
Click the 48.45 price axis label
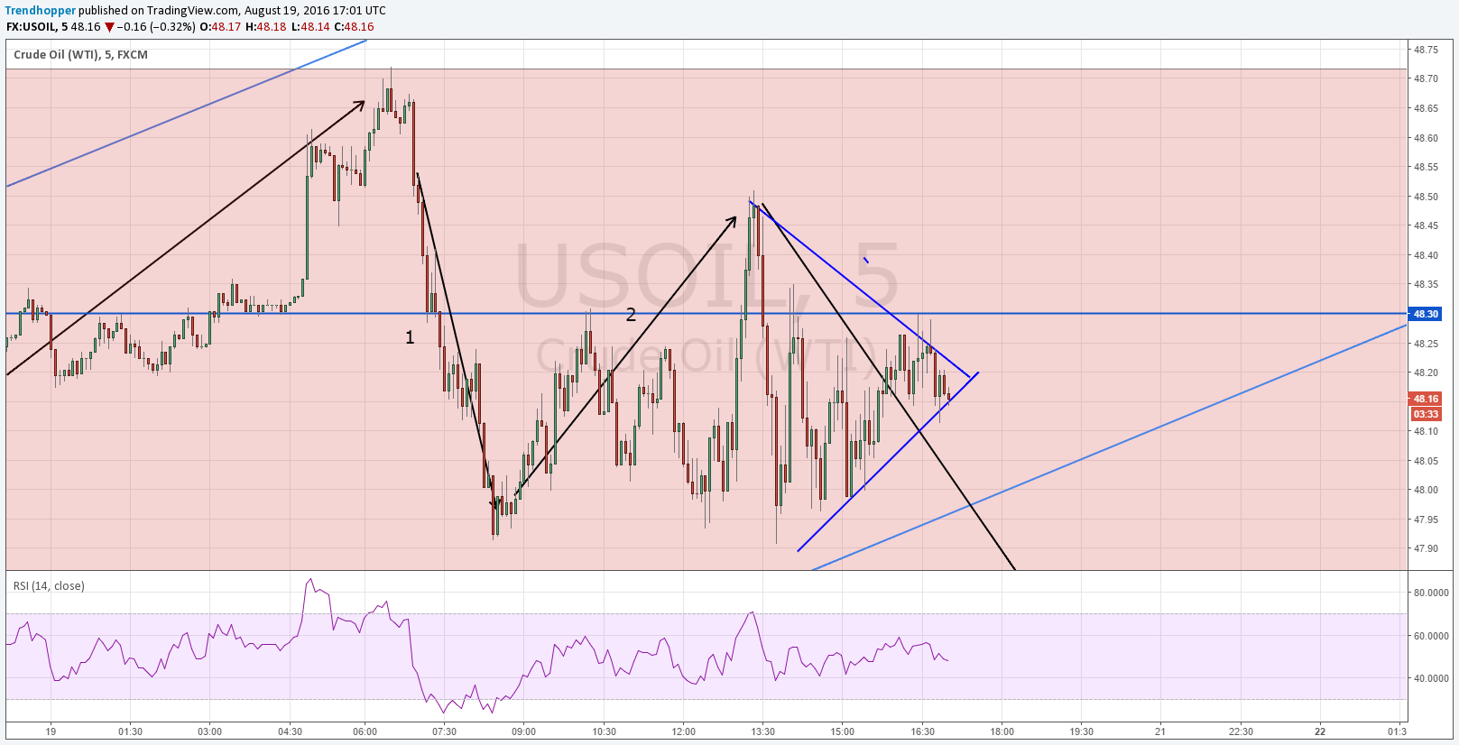pyautogui.click(x=1426, y=225)
